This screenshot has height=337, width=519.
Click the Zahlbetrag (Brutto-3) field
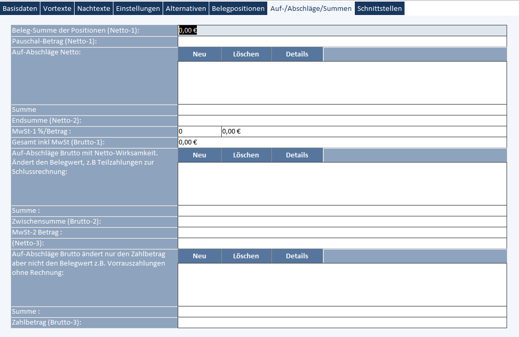[x=342, y=323]
